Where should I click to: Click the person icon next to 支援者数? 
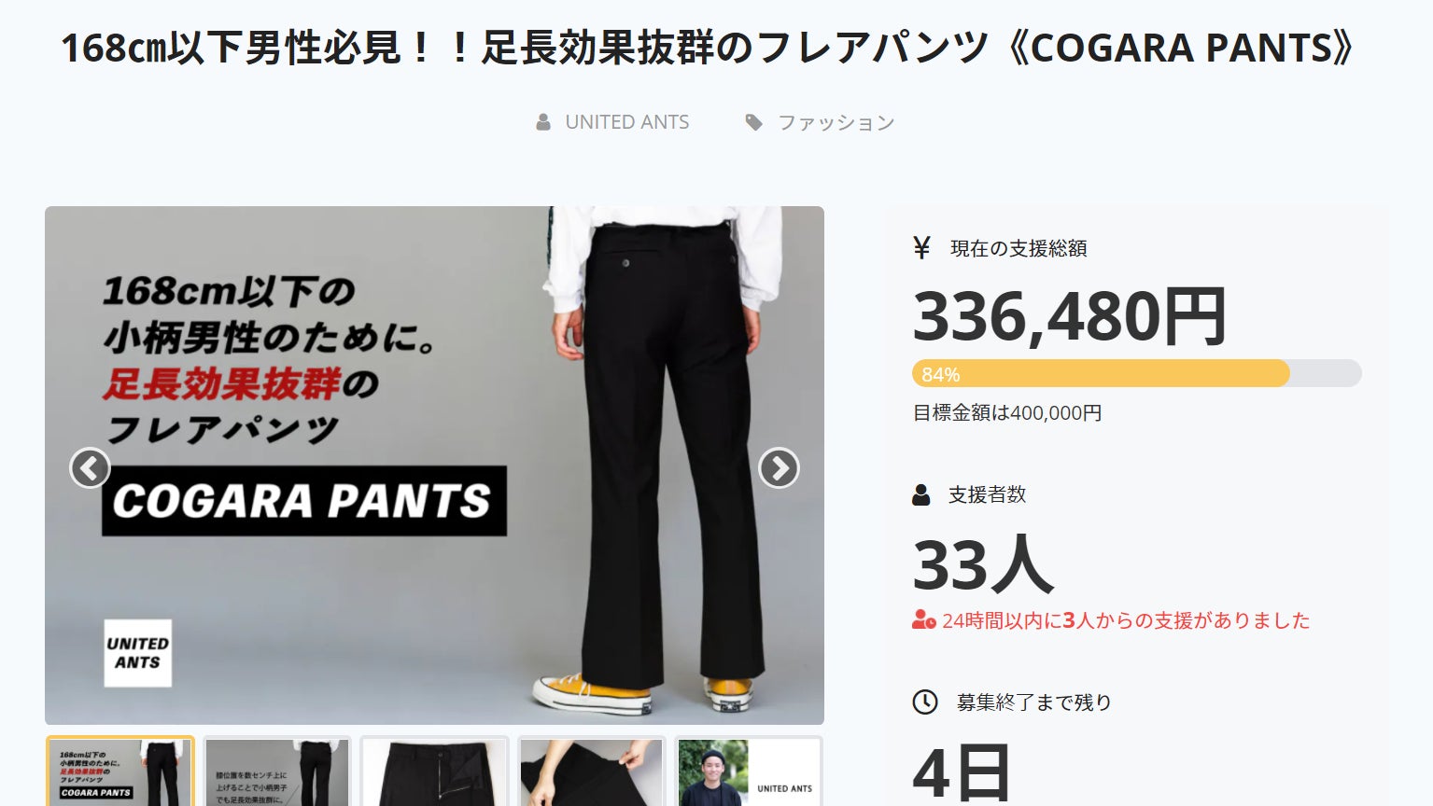[921, 494]
